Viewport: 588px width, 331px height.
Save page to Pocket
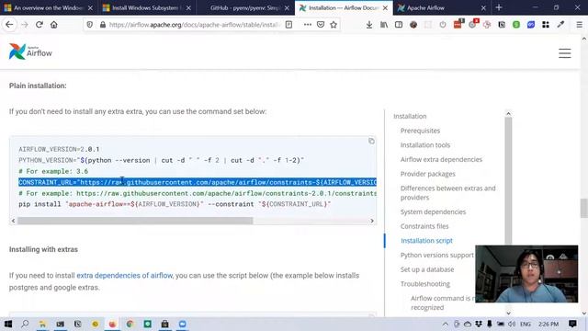click(321, 25)
